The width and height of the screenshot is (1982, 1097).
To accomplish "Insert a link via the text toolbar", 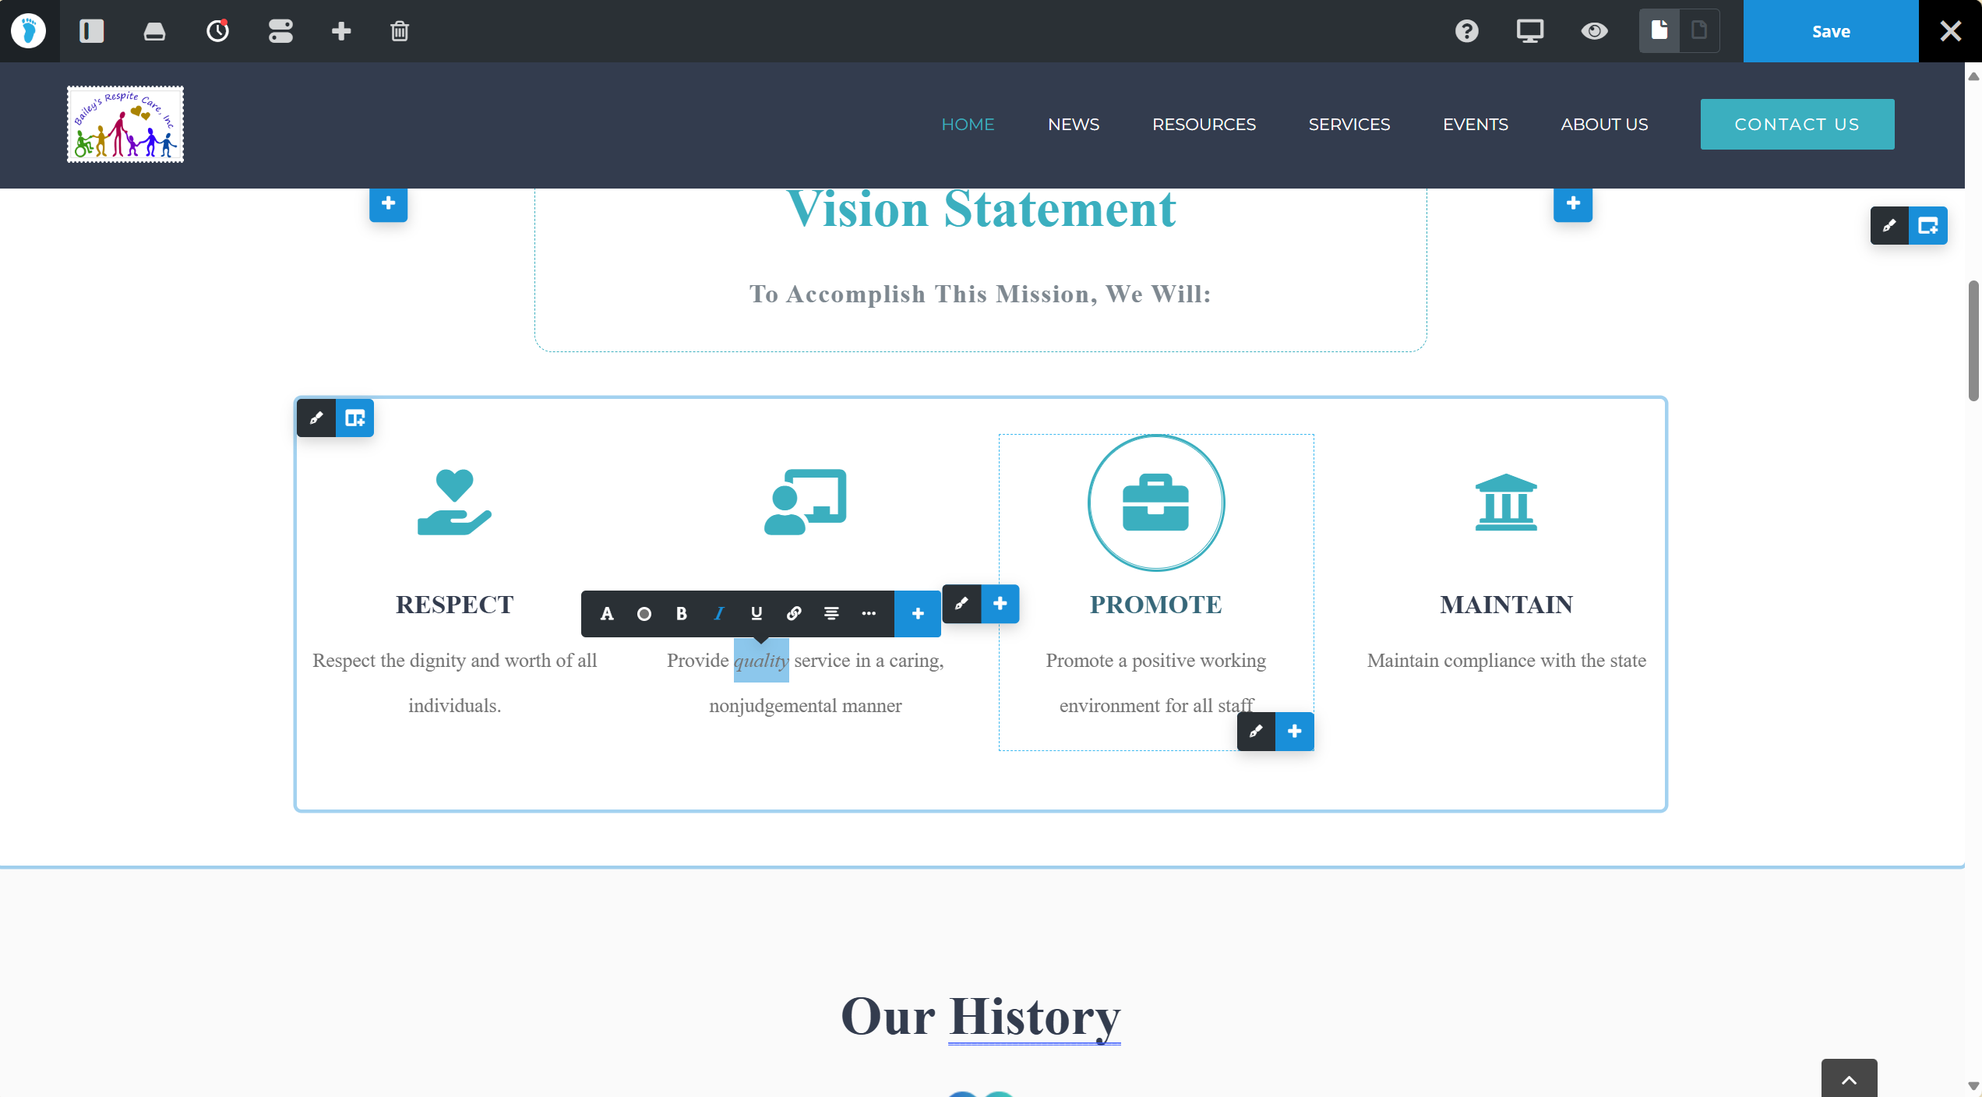I will [794, 614].
